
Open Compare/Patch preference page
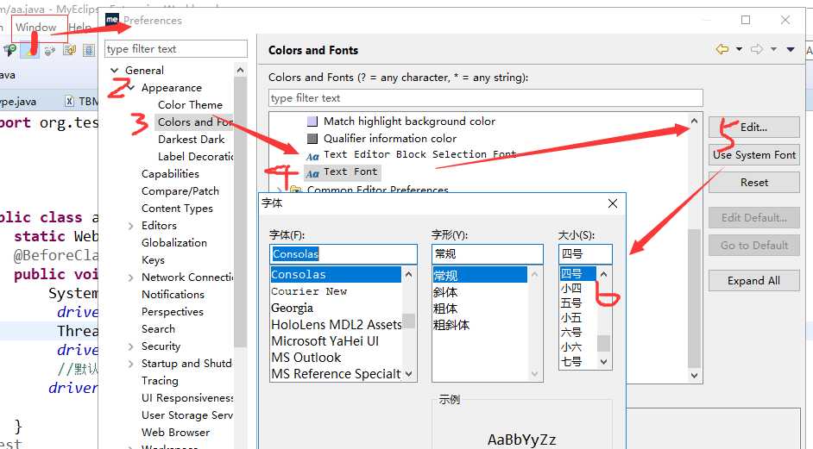[180, 191]
